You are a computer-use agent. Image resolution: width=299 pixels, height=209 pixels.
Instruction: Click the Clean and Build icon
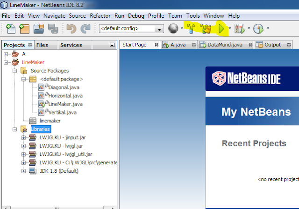[x=206, y=29]
